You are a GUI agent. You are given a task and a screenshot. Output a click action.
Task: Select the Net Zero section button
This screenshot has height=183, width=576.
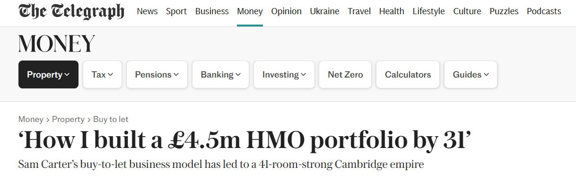tap(345, 75)
